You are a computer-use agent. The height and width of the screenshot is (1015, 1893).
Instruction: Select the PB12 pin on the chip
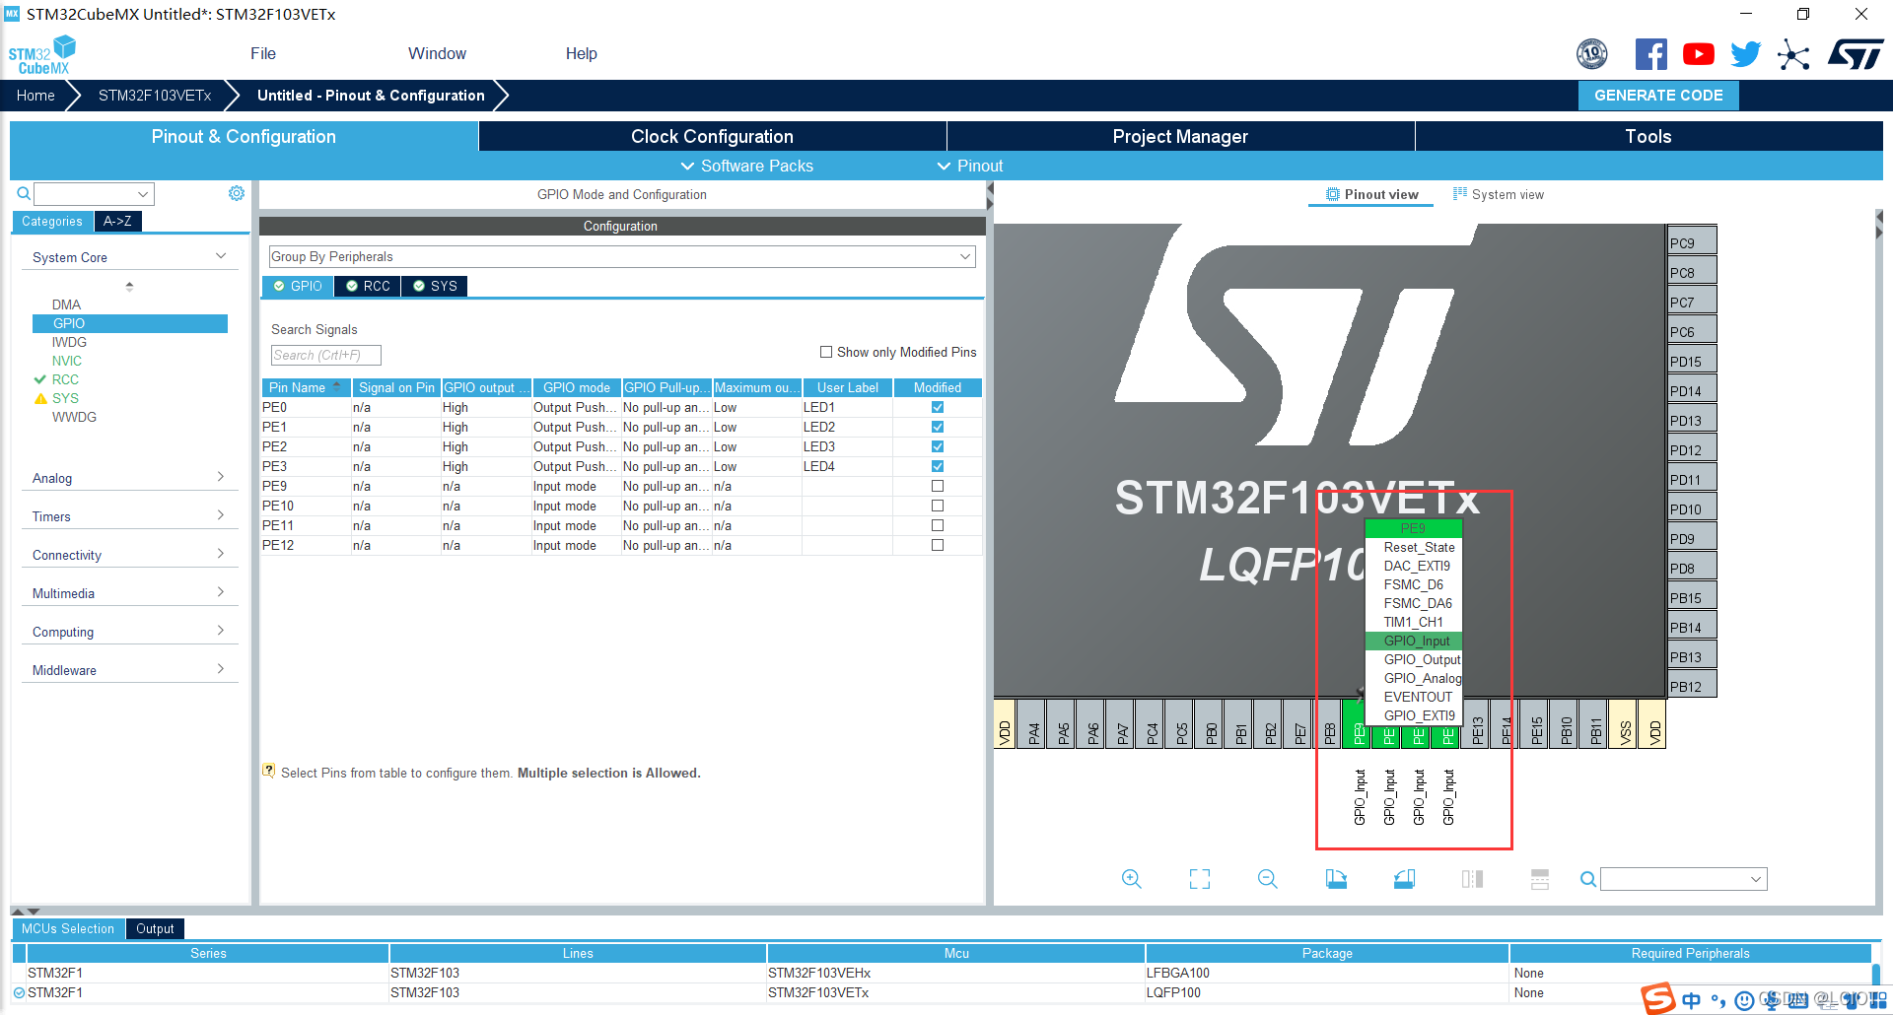1692,685
